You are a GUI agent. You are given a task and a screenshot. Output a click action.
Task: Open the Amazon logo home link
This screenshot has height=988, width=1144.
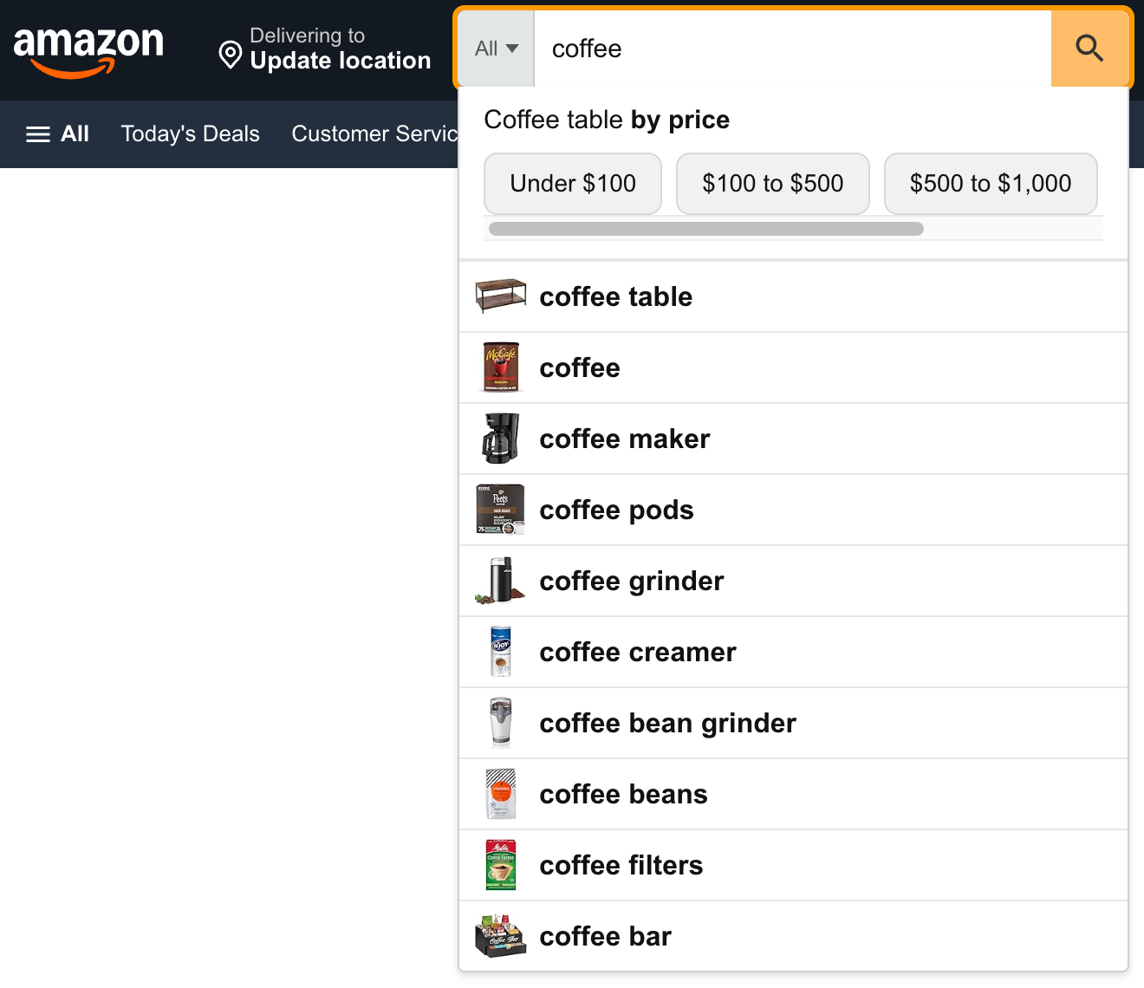click(88, 51)
